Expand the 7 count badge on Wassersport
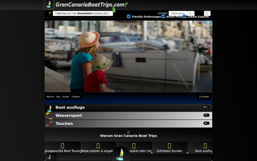This screenshot has height=161, width=257. tap(206, 115)
